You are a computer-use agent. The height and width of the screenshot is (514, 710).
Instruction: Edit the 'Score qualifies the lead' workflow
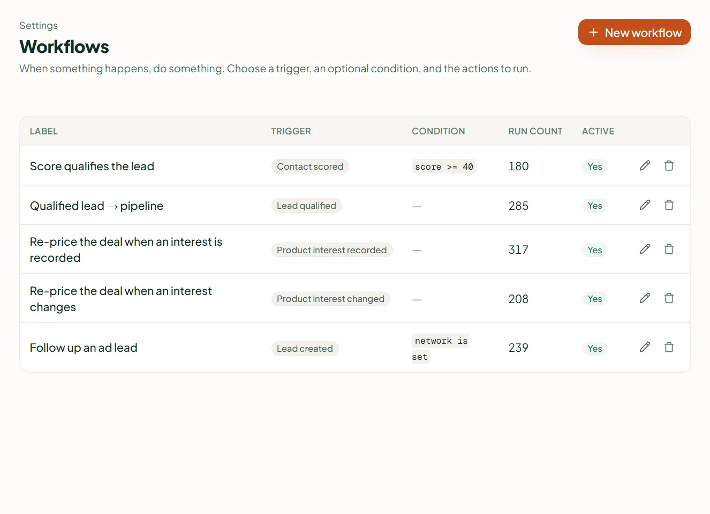(645, 166)
